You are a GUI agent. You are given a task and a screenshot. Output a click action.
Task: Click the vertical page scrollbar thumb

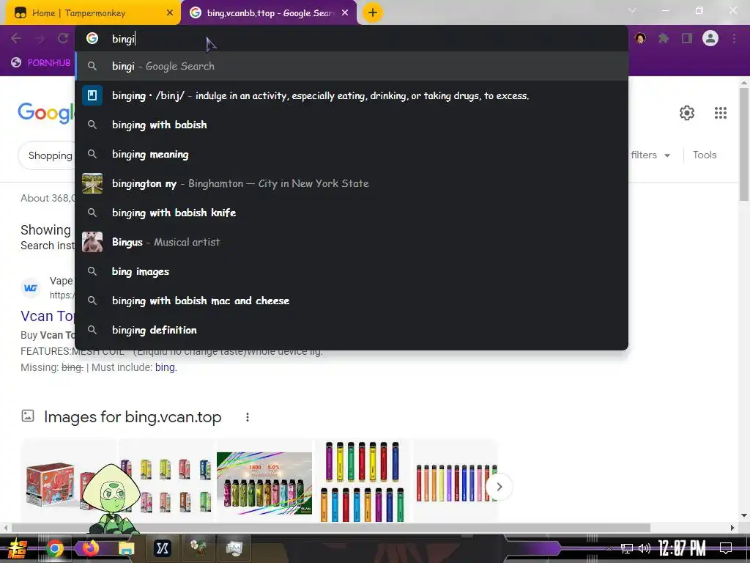[x=744, y=144]
